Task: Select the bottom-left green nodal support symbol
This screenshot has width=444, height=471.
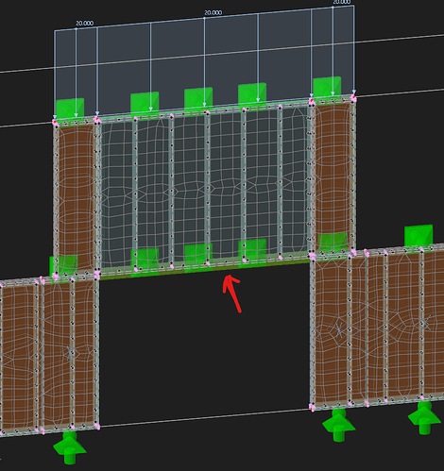Action: (70, 447)
